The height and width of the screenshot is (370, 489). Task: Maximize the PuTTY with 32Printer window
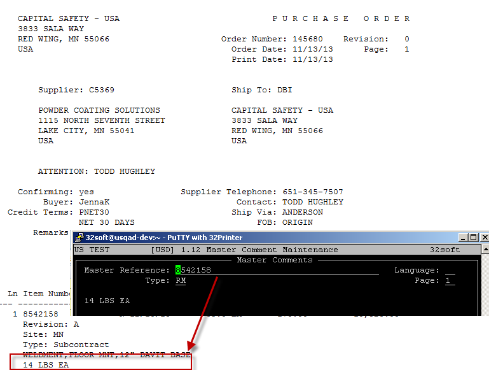pyautogui.click(x=473, y=238)
